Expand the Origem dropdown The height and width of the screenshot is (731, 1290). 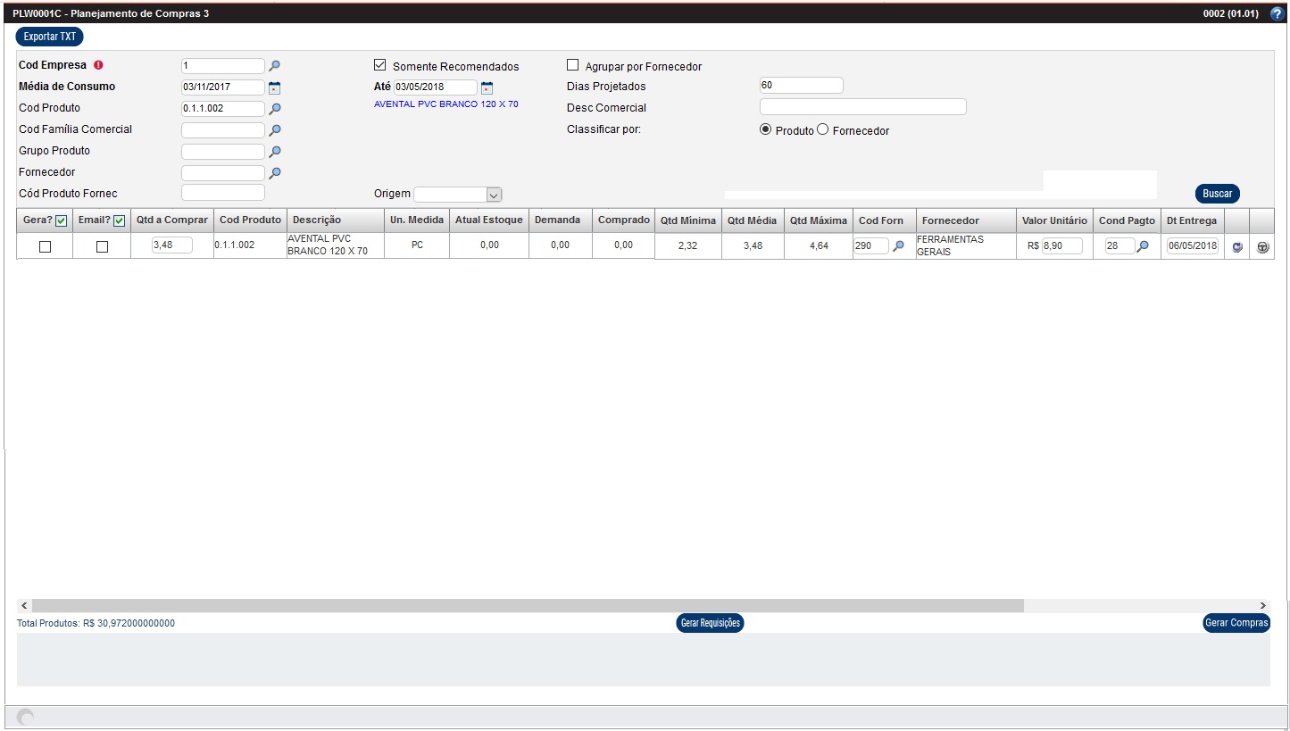point(494,195)
